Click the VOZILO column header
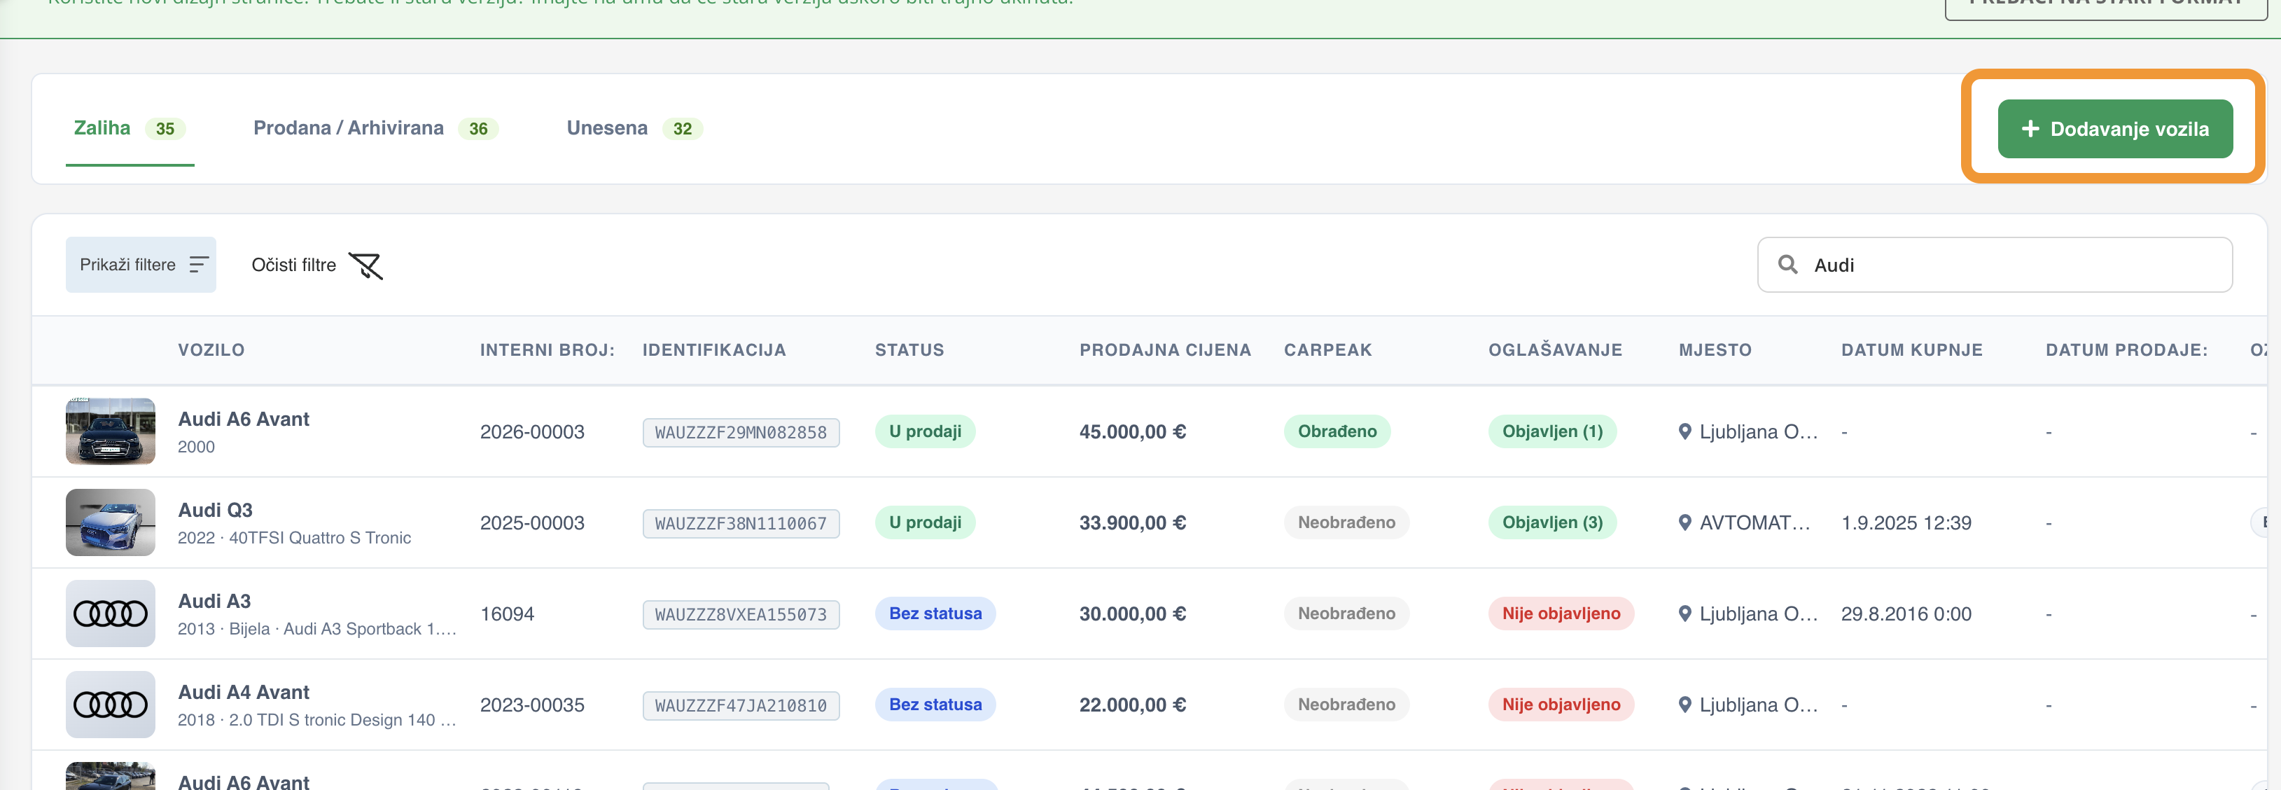This screenshot has height=790, width=2281. coord(211,350)
